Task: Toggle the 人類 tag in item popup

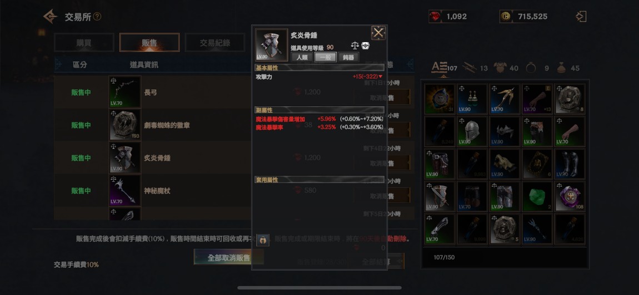Action: tap(302, 57)
